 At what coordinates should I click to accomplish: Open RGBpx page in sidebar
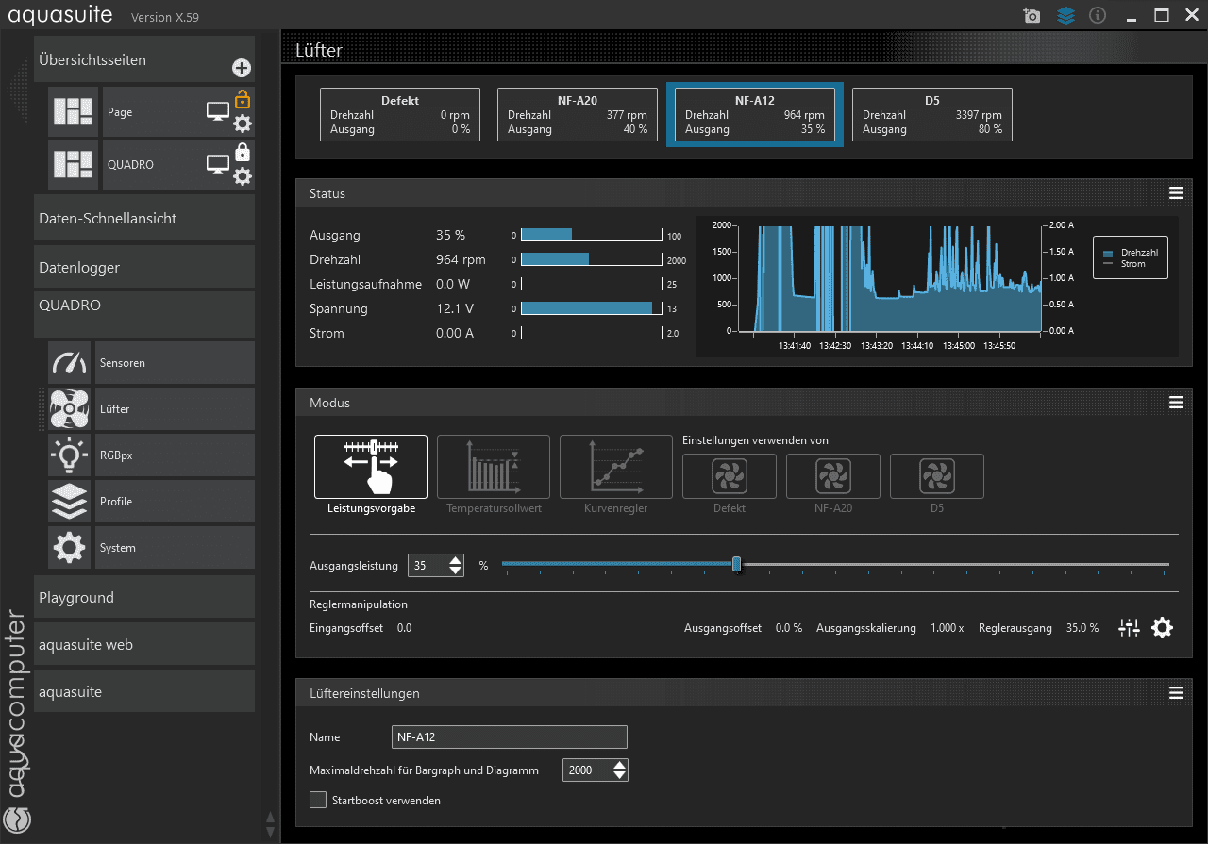pyautogui.click(x=175, y=455)
